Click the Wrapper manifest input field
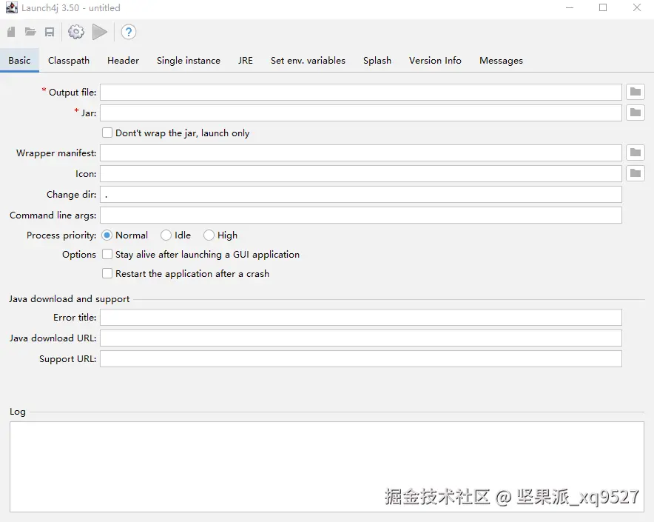Screen dimensions: 654x522 pyautogui.click(x=361, y=153)
